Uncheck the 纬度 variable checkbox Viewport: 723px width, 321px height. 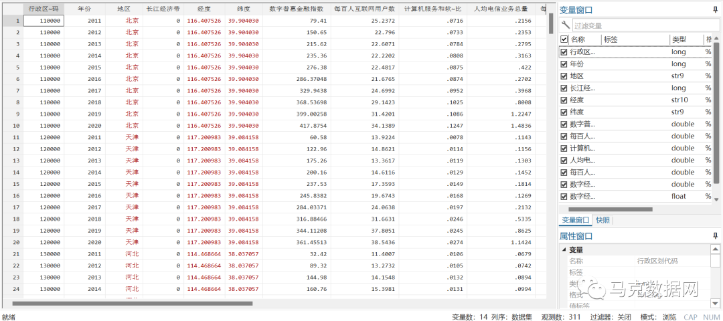tap(564, 112)
